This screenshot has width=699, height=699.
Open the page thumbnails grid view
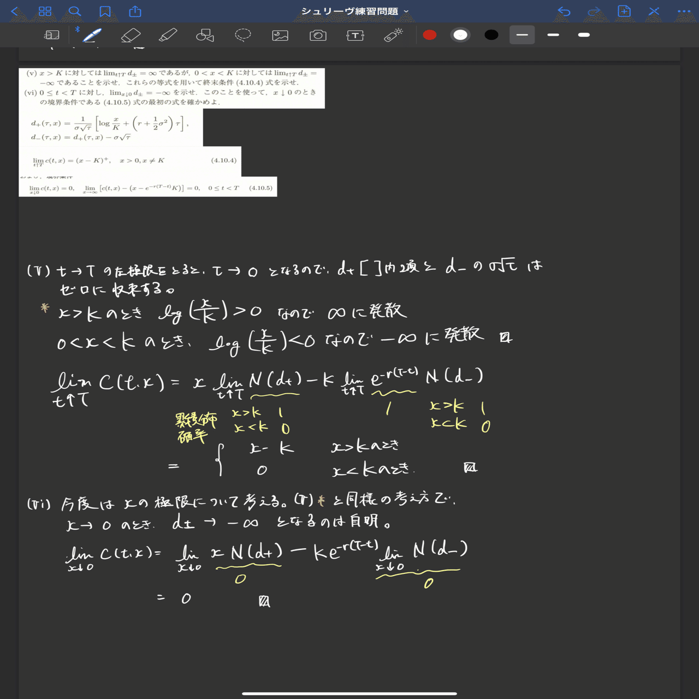coord(45,11)
